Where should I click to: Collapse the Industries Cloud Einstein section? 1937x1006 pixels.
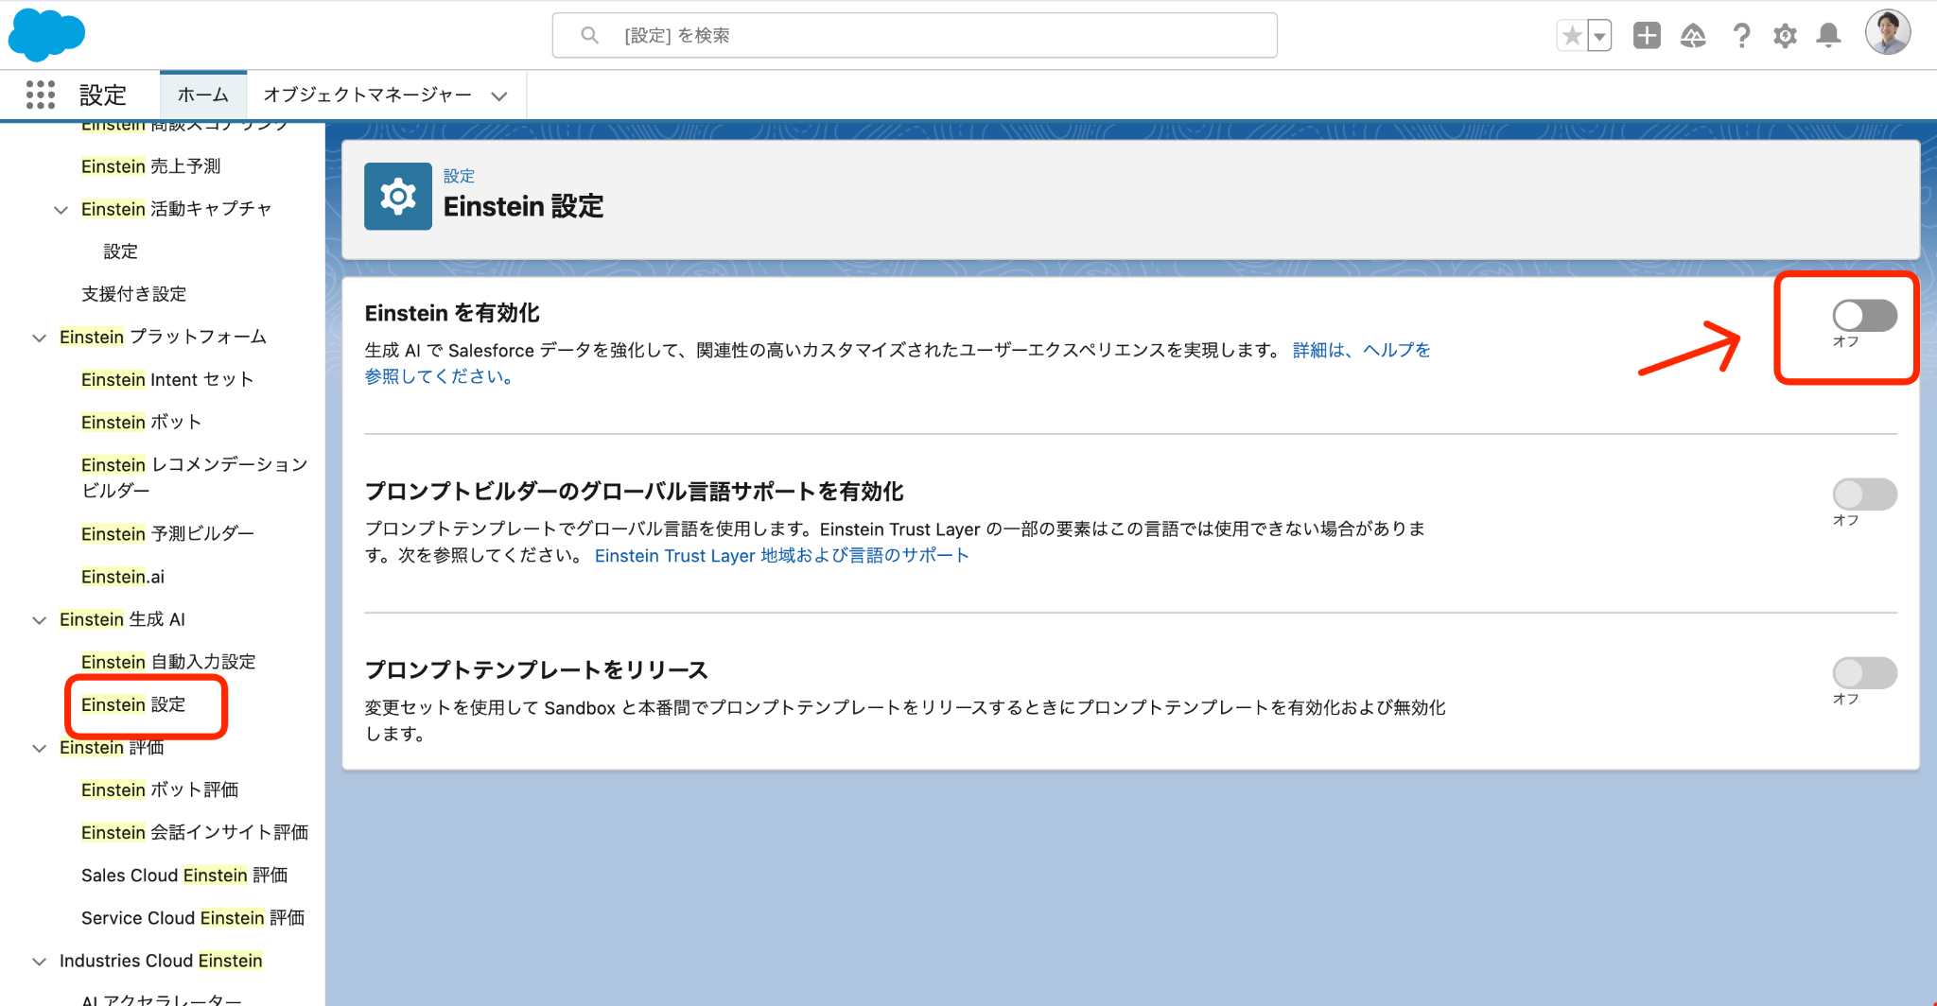(39, 962)
